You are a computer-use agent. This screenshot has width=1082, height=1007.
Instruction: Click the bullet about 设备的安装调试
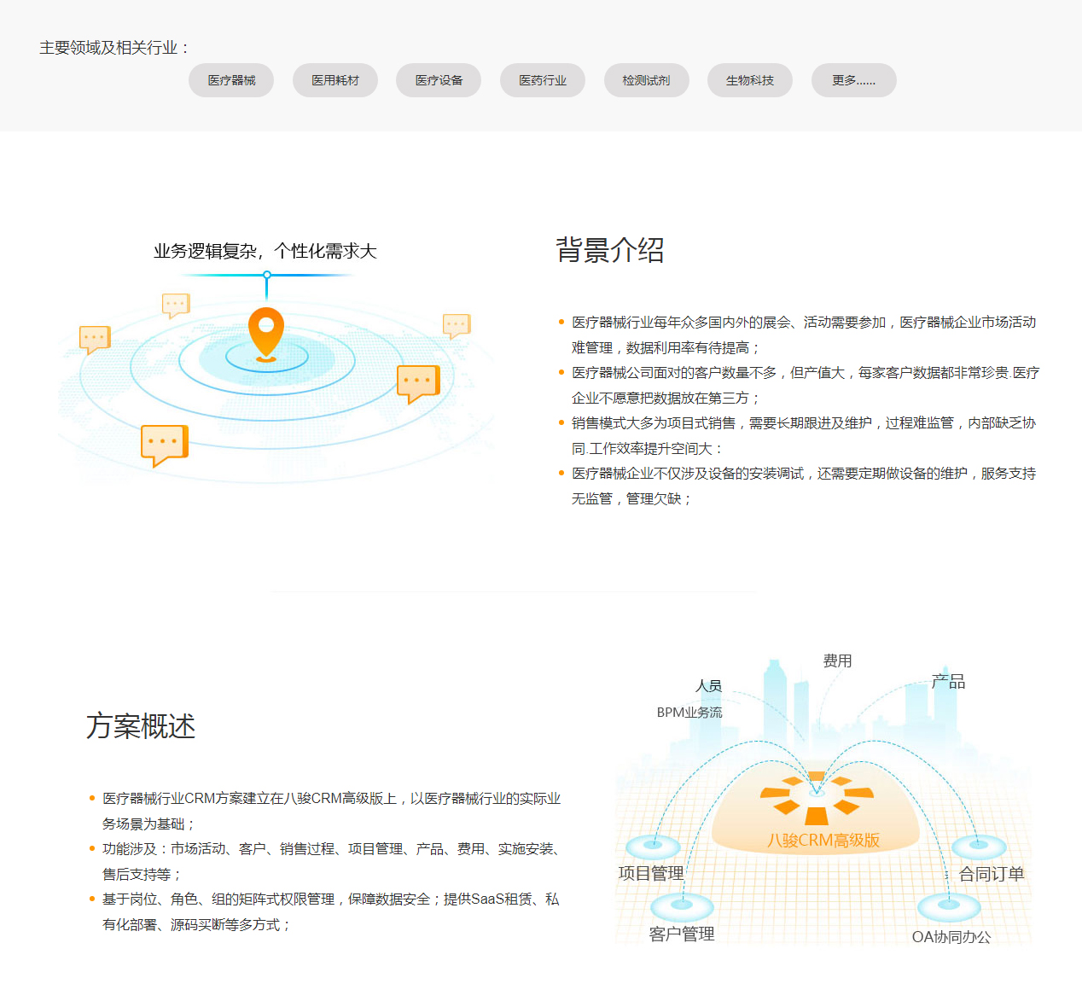click(x=804, y=486)
